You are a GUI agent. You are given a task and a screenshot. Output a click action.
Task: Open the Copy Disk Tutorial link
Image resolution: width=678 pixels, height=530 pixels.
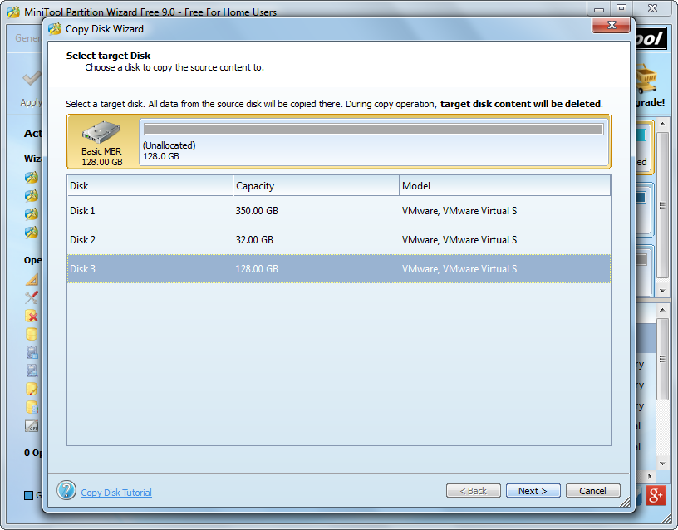[116, 493]
